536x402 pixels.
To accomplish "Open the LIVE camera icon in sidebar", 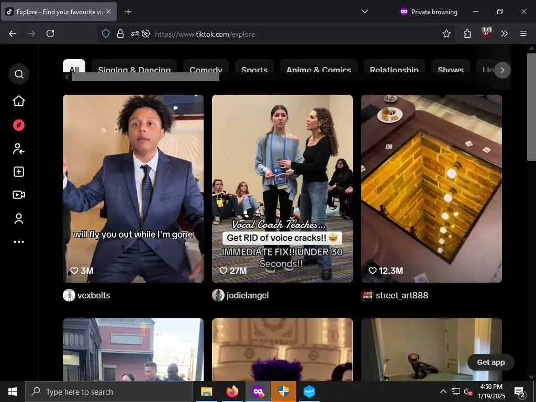I will 19,195.
